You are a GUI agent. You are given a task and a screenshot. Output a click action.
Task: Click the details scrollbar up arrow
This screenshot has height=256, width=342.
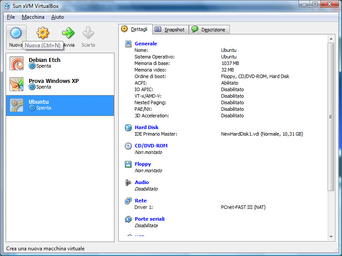click(x=331, y=39)
